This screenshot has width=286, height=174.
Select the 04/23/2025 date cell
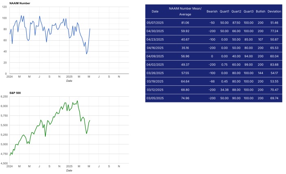(155, 39)
